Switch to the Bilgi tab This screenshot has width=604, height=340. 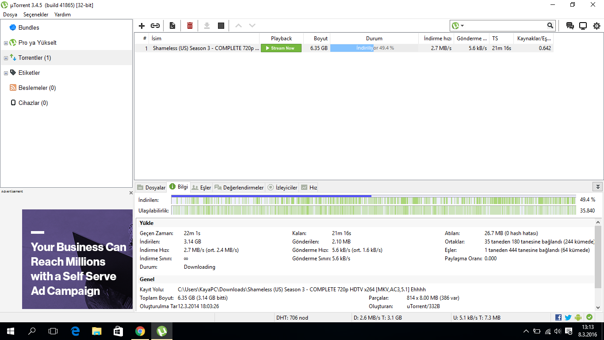(x=179, y=187)
